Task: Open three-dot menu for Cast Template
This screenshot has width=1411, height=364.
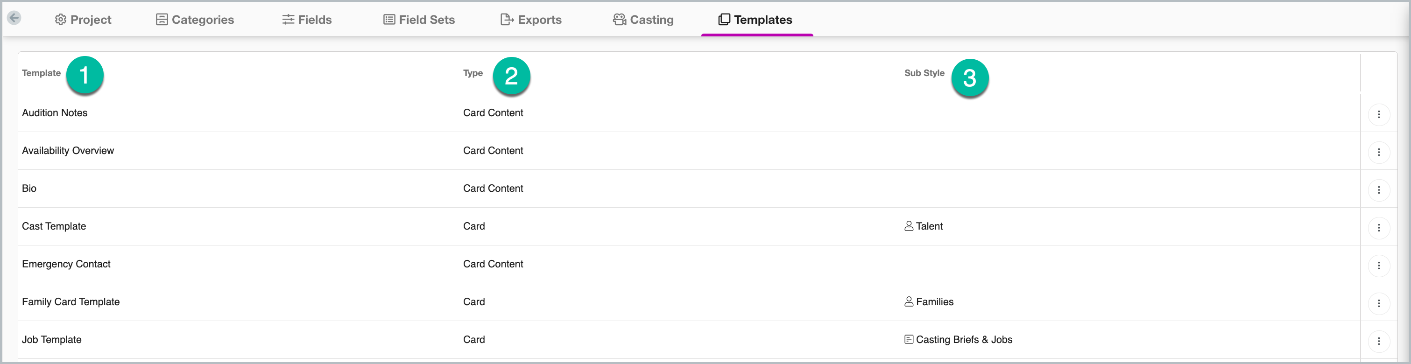Action: [1379, 228]
